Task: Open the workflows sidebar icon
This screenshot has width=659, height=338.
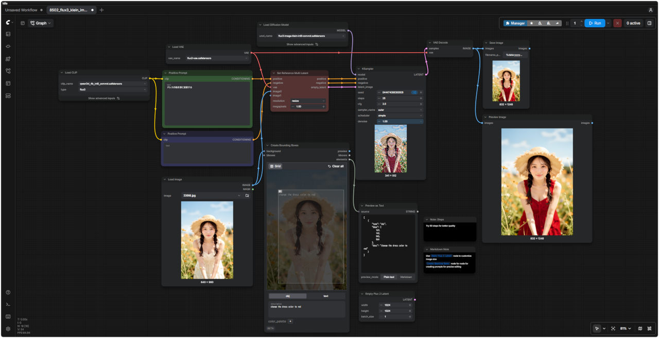Action: click(8, 71)
